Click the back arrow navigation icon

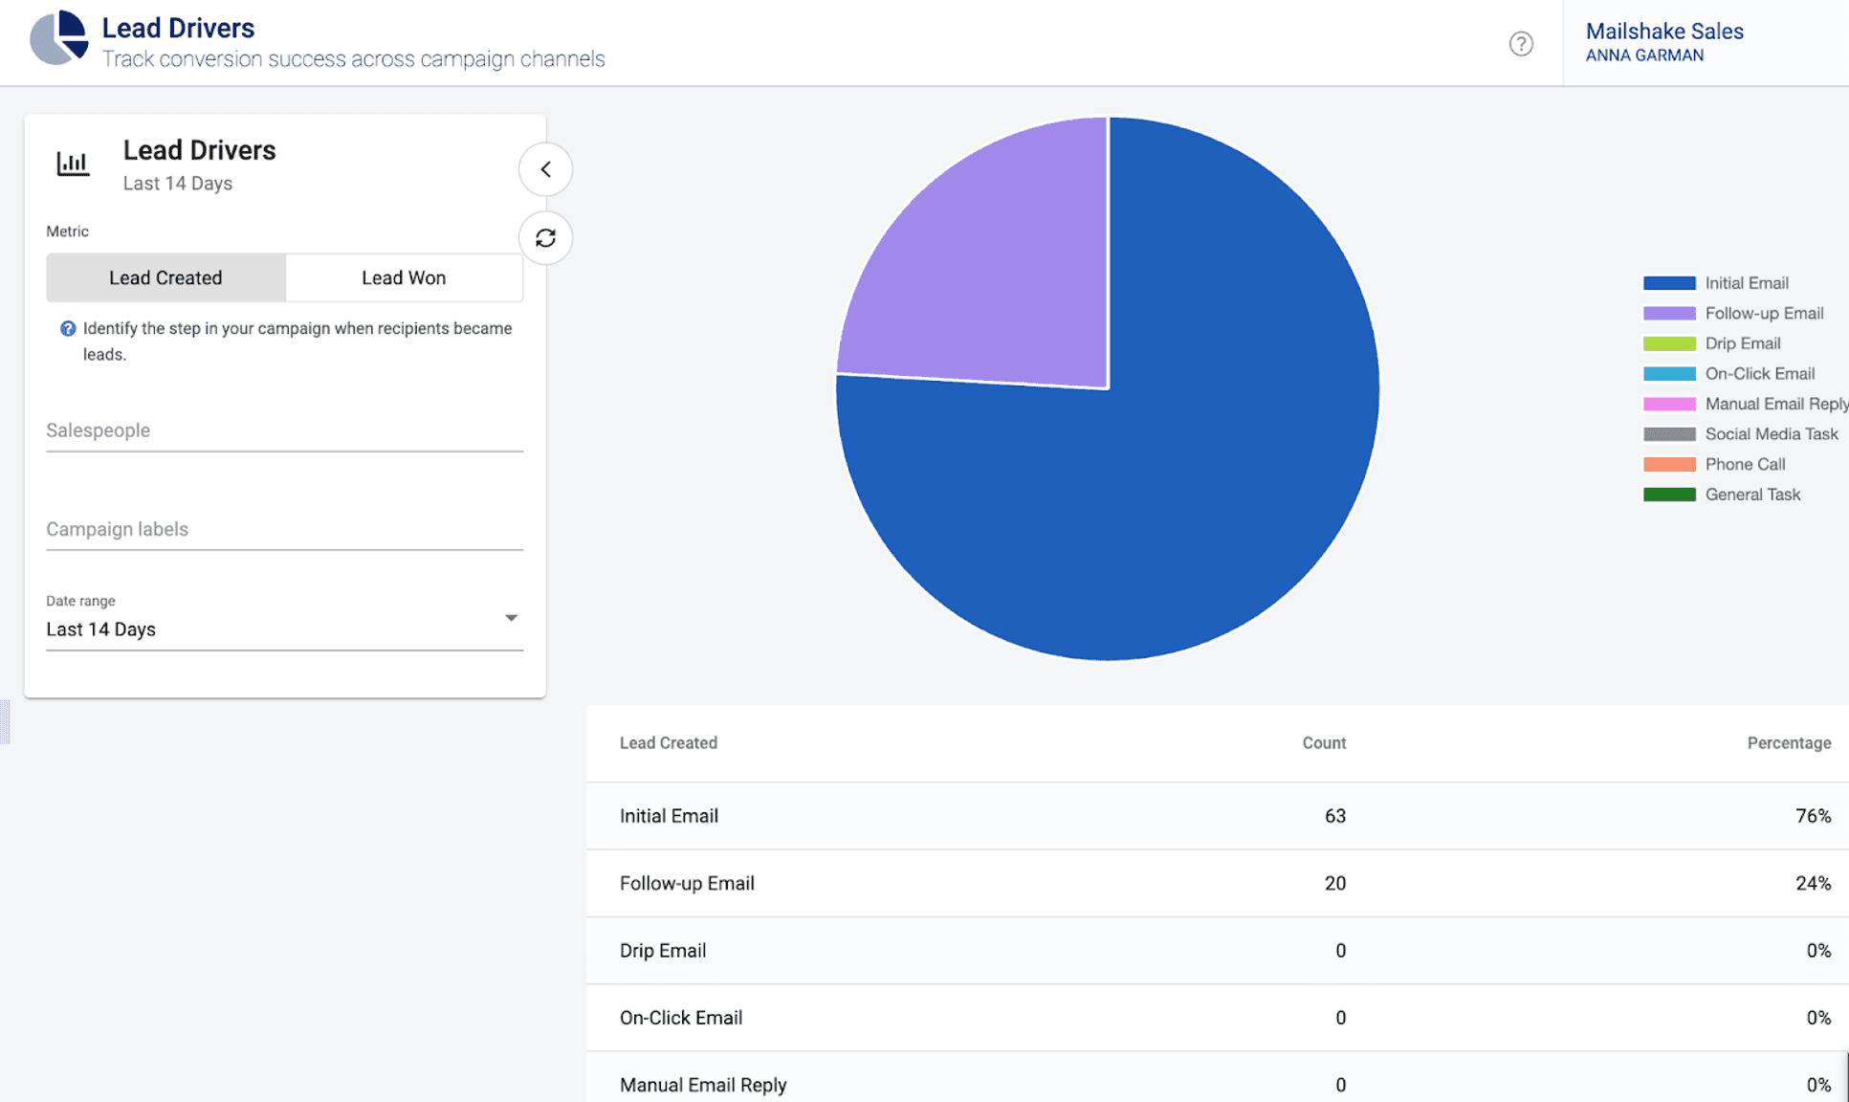[543, 168]
